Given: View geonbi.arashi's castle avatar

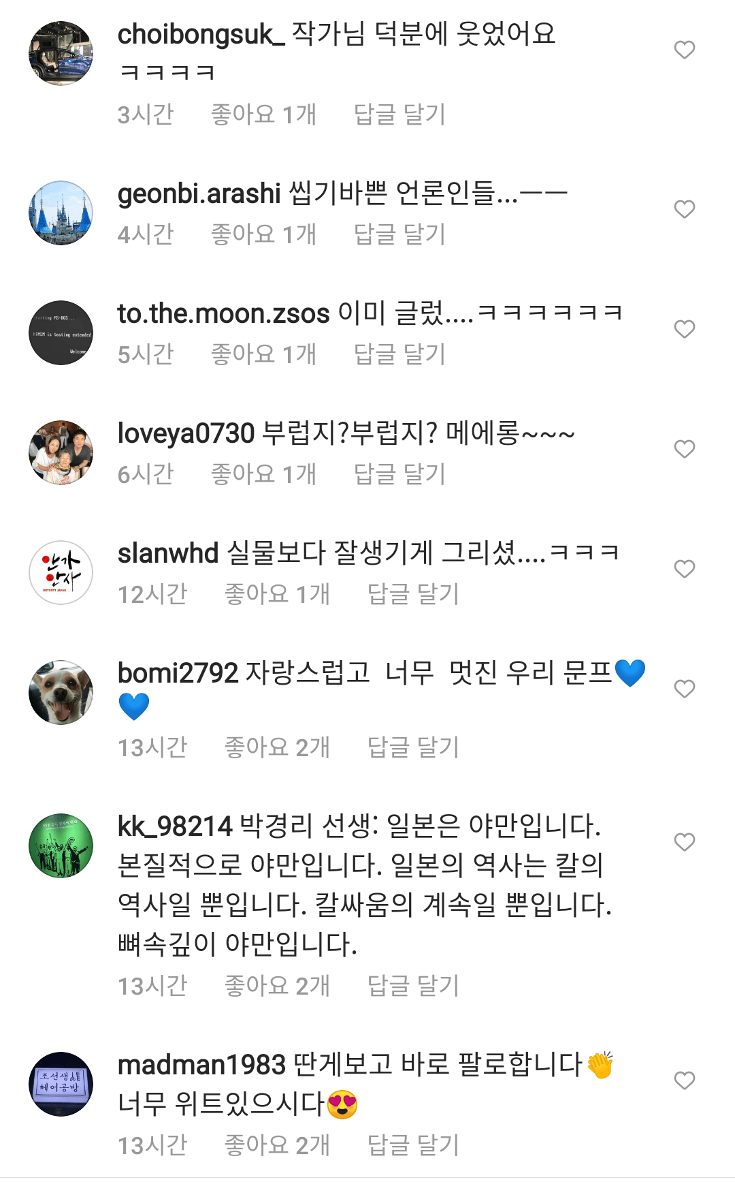Looking at the screenshot, I should pos(61,213).
